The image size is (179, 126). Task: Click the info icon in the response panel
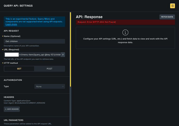[x=125, y=33]
